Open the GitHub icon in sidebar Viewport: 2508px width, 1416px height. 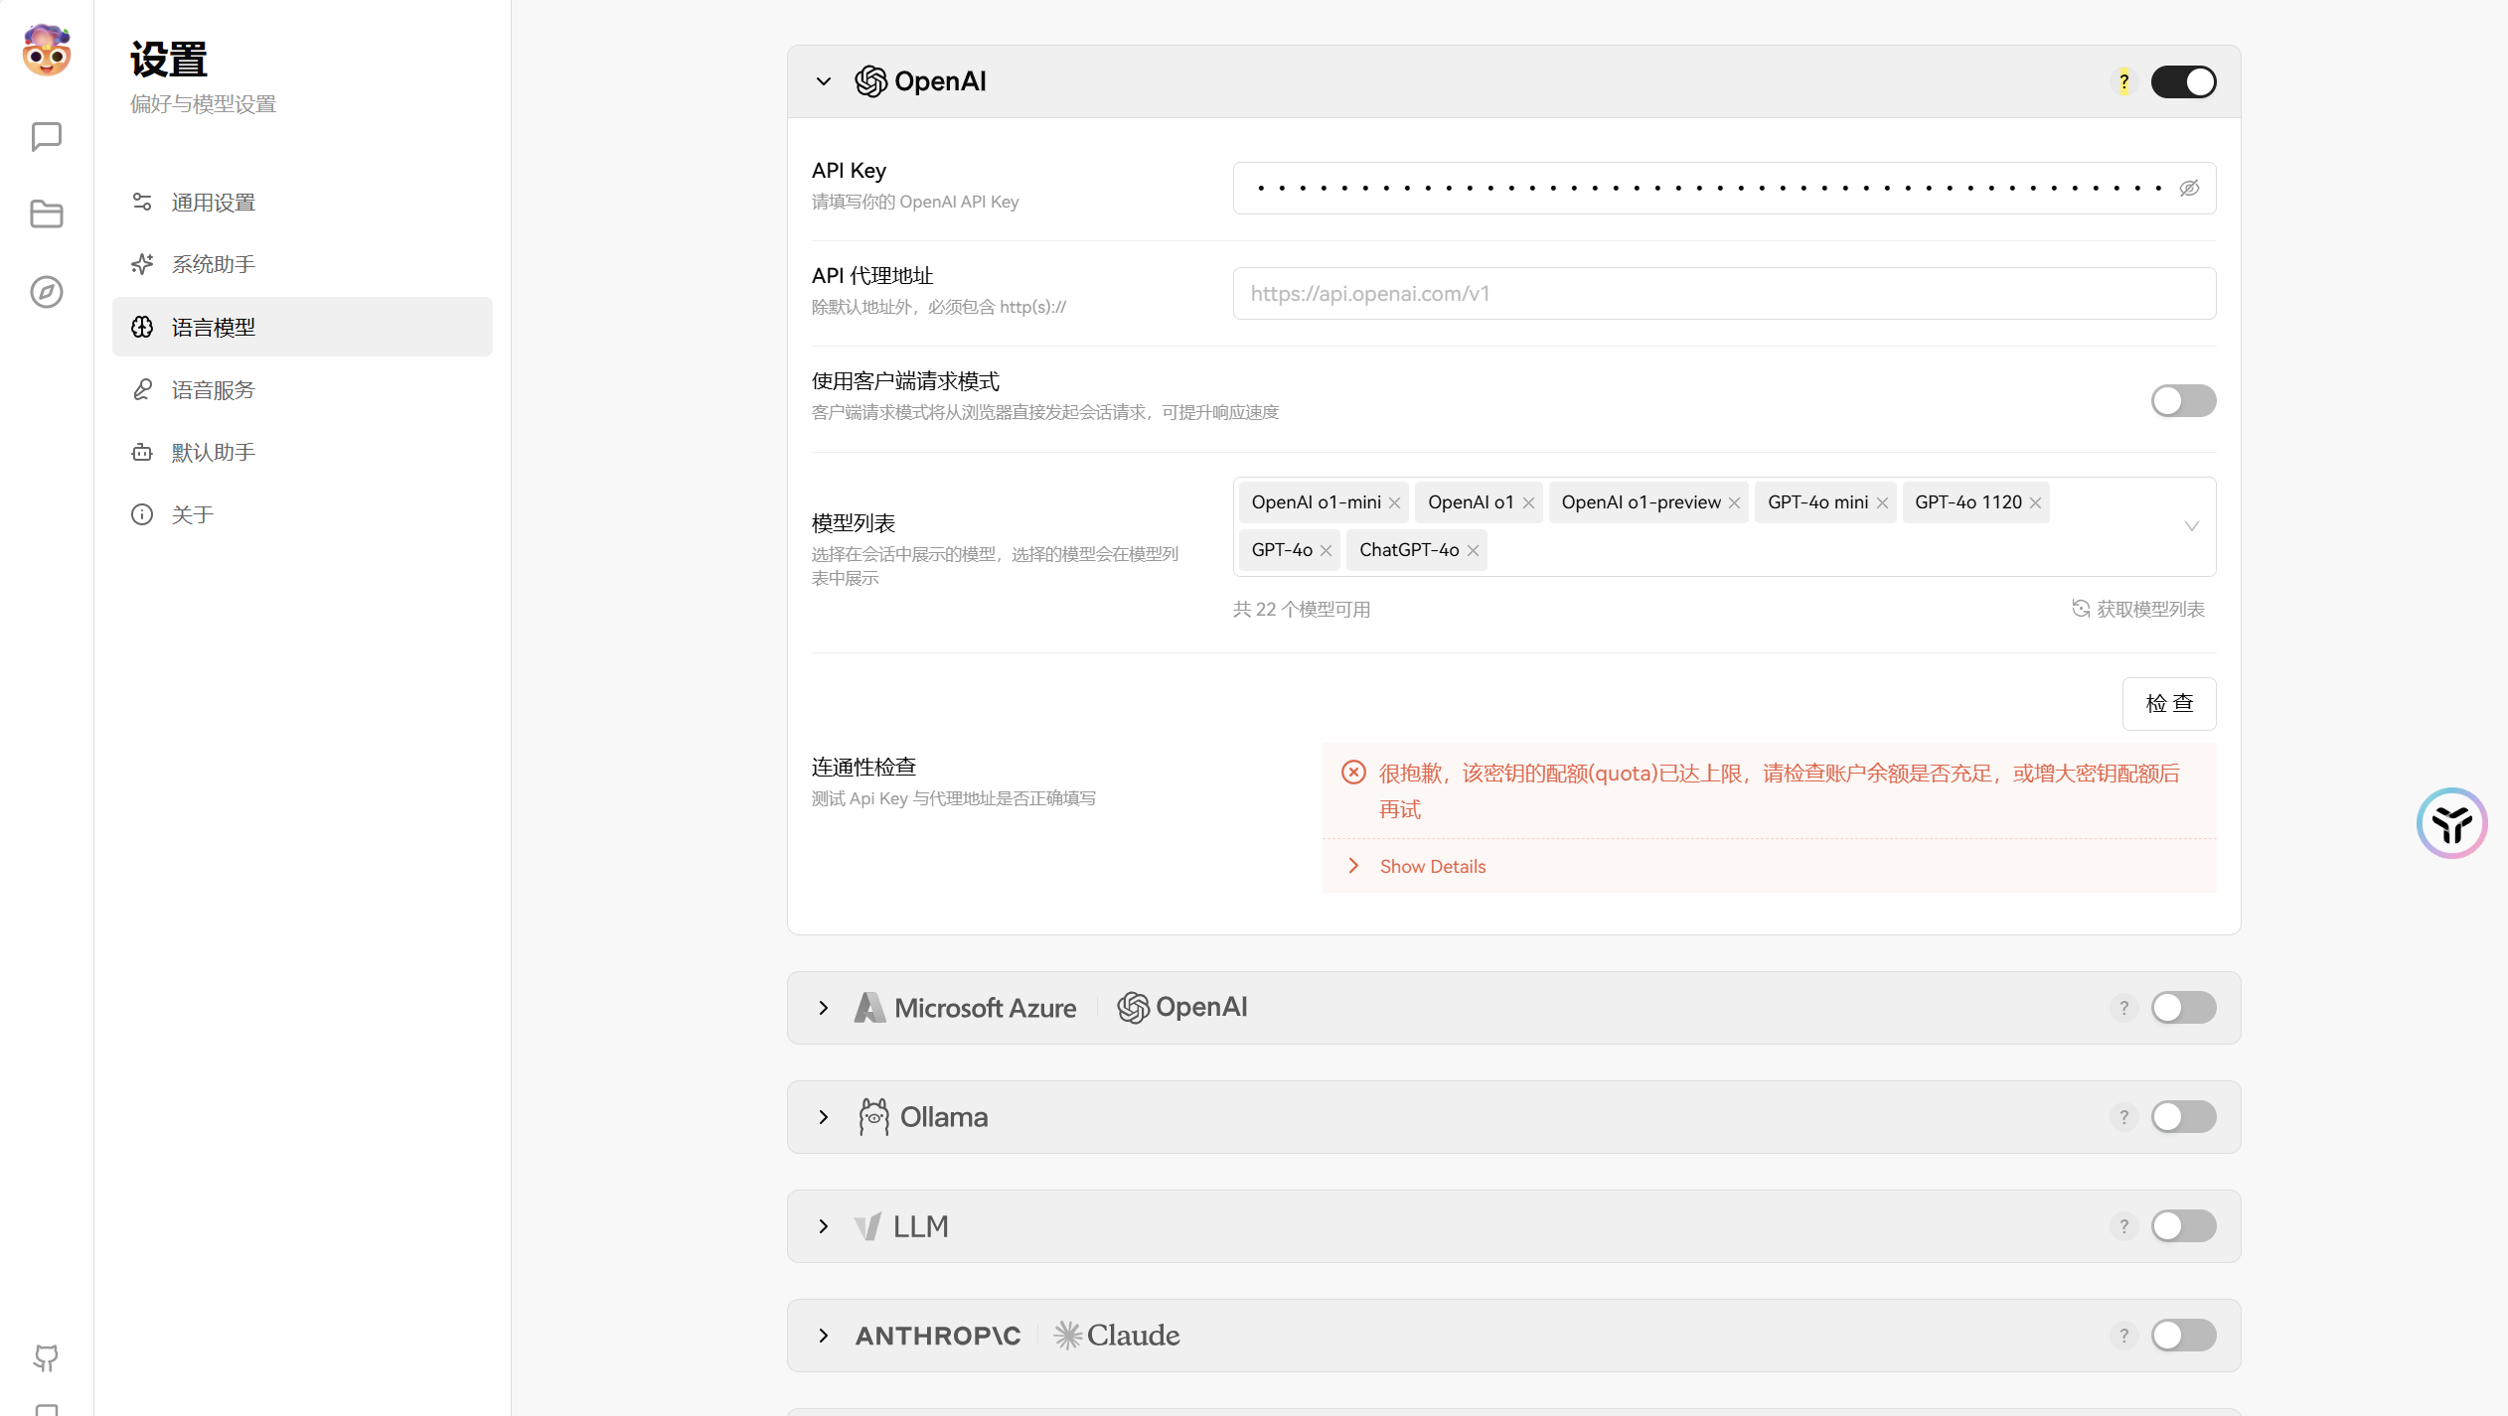tap(47, 1357)
